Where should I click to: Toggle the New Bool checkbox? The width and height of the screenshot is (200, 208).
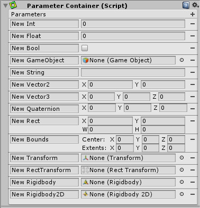coord(85,48)
